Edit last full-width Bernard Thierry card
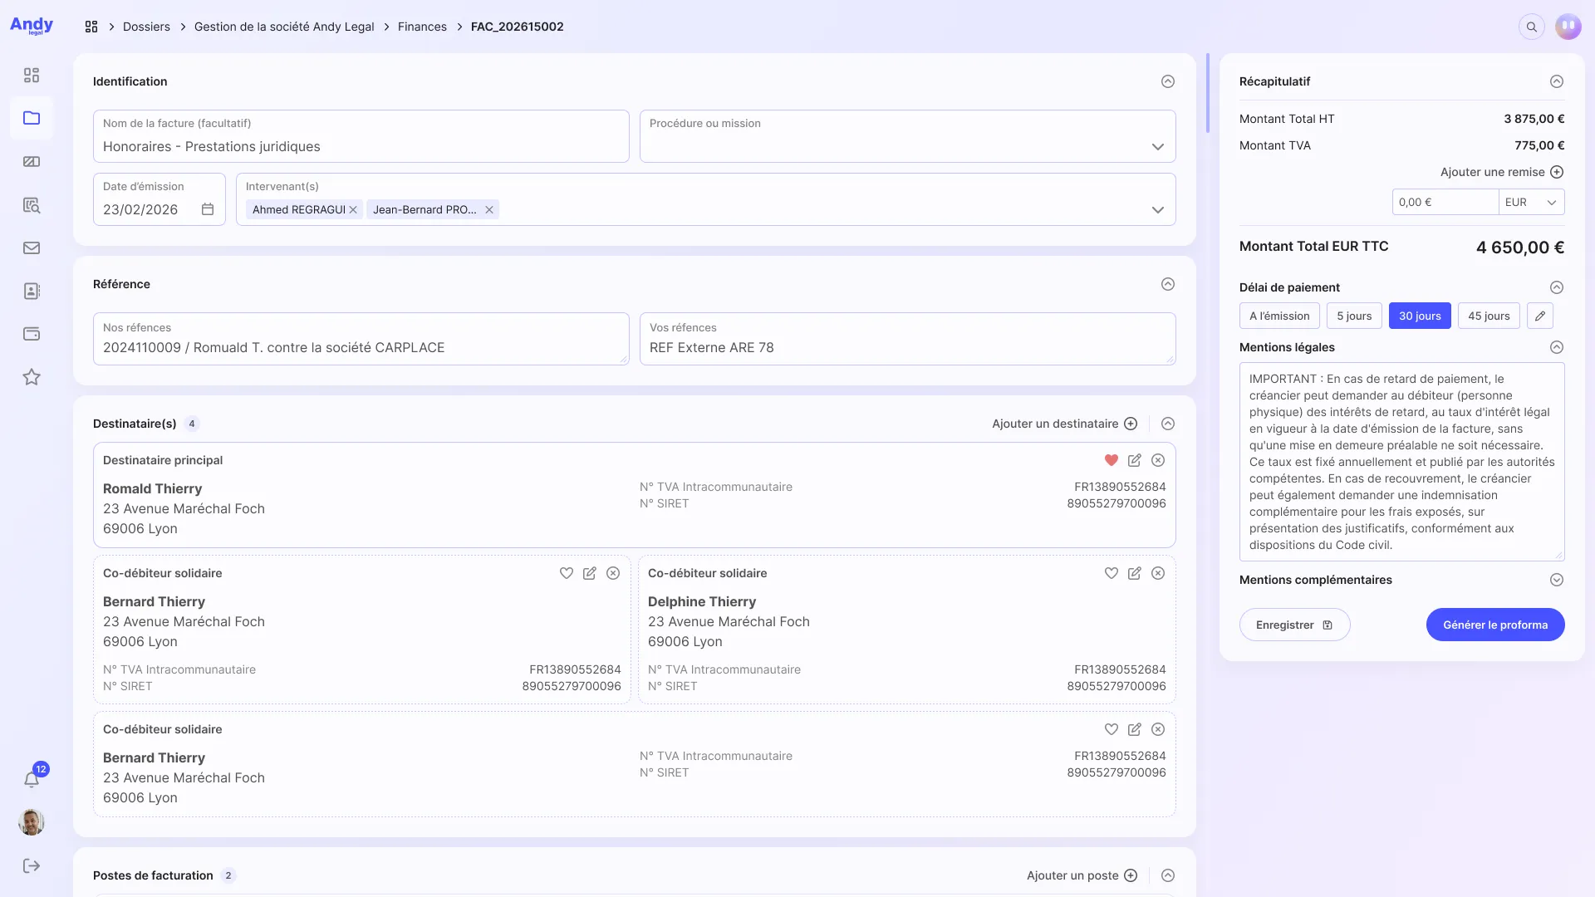This screenshot has width=1595, height=897. (1135, 729)
